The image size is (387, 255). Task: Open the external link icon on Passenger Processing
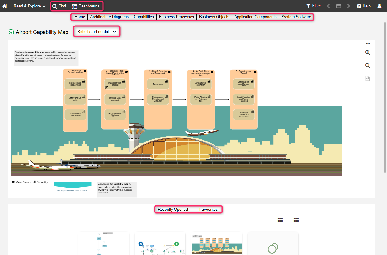pos(106,88)
